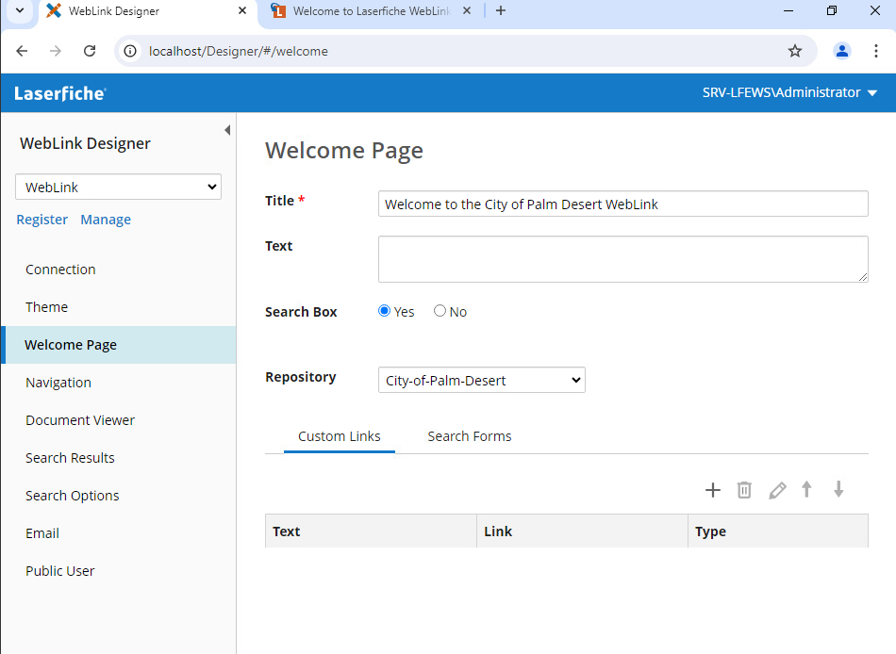896x654 pixels.
Task: Delete custom link with trash icon
Action: click(x=744, y=490)
